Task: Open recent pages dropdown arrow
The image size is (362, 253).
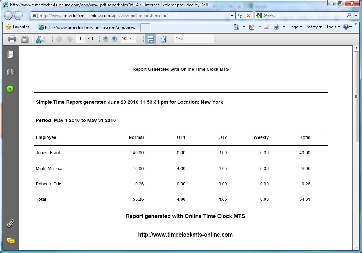Action: (26, 16)
